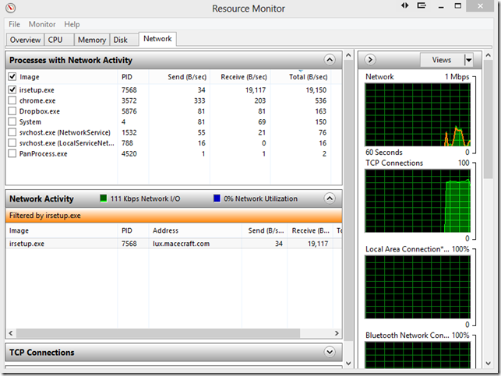Switch to the Disk tab
Image resolution: width=501 pixels, height=376 pixels.
(x=125, y=40)
